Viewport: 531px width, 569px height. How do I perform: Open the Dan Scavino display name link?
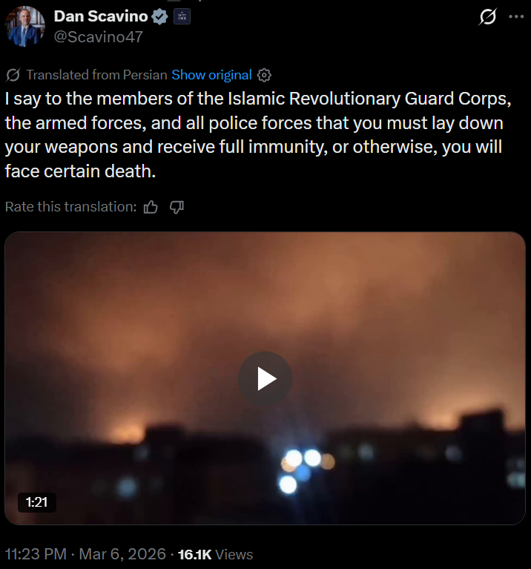pyautogui.click(x=100, y=16)
